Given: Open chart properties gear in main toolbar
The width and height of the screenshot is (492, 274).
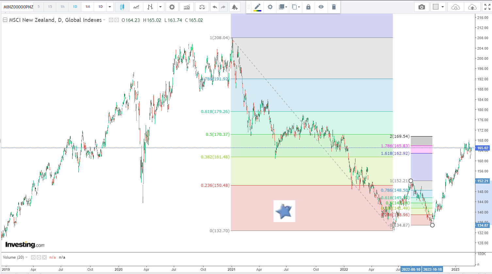Looking at the screenshot, I should pyautogui.click(x=172, y=7).
